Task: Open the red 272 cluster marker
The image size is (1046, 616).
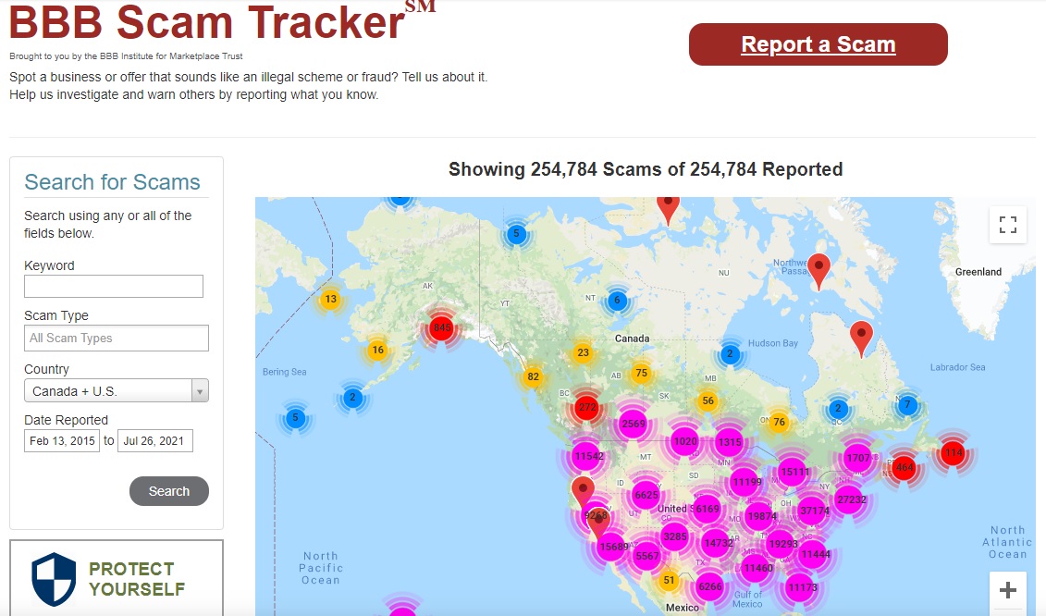Action: pyautogui.click(x=587, y=407)
